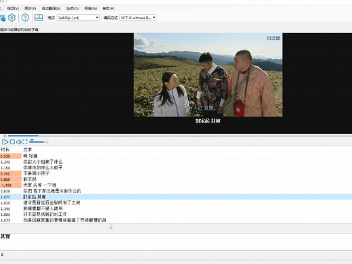Open the 视频(V) menu

click(13, 8)
